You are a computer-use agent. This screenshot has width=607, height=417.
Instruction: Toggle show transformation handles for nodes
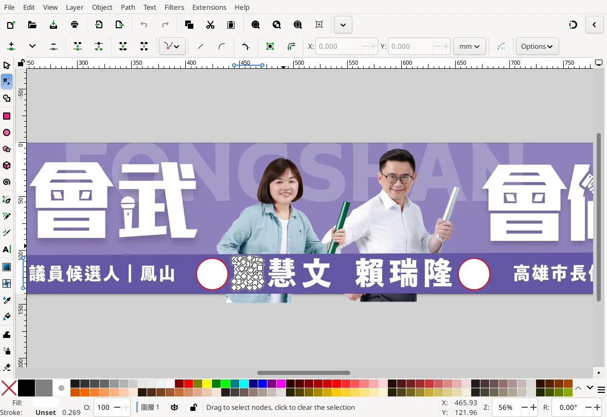click(270, 46)
